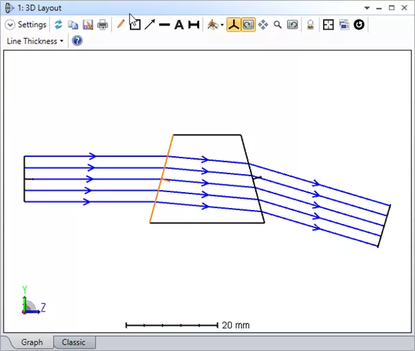Open the Line Thickness dropdown

(x=35, y=41)
